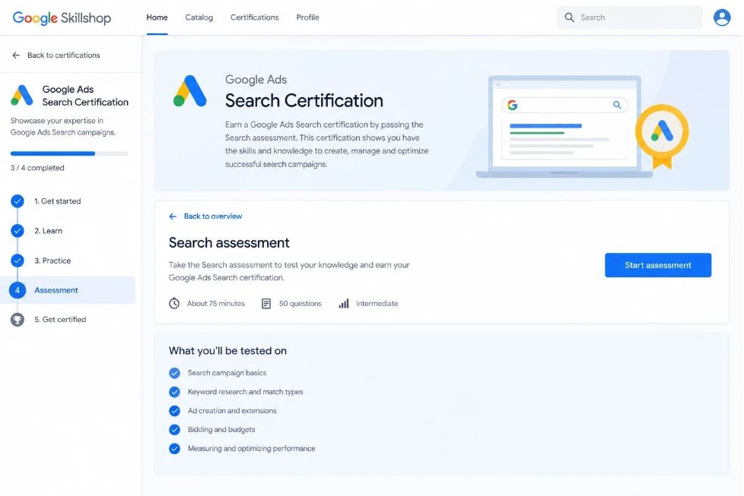Click Ad creation and extensions text
Viewport: 744px width, 496px height.
(x=232, y=411)
